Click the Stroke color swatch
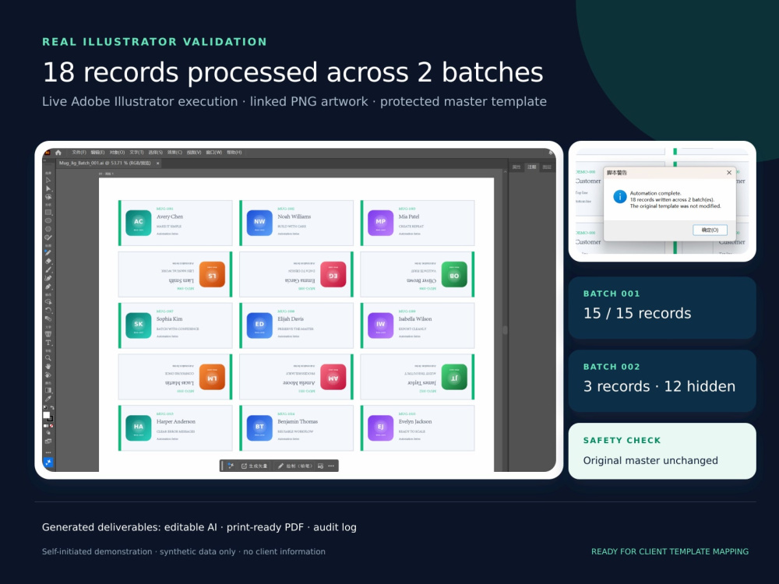The width and height of the screenshot is (779, 584). click(x=50, y=419)
